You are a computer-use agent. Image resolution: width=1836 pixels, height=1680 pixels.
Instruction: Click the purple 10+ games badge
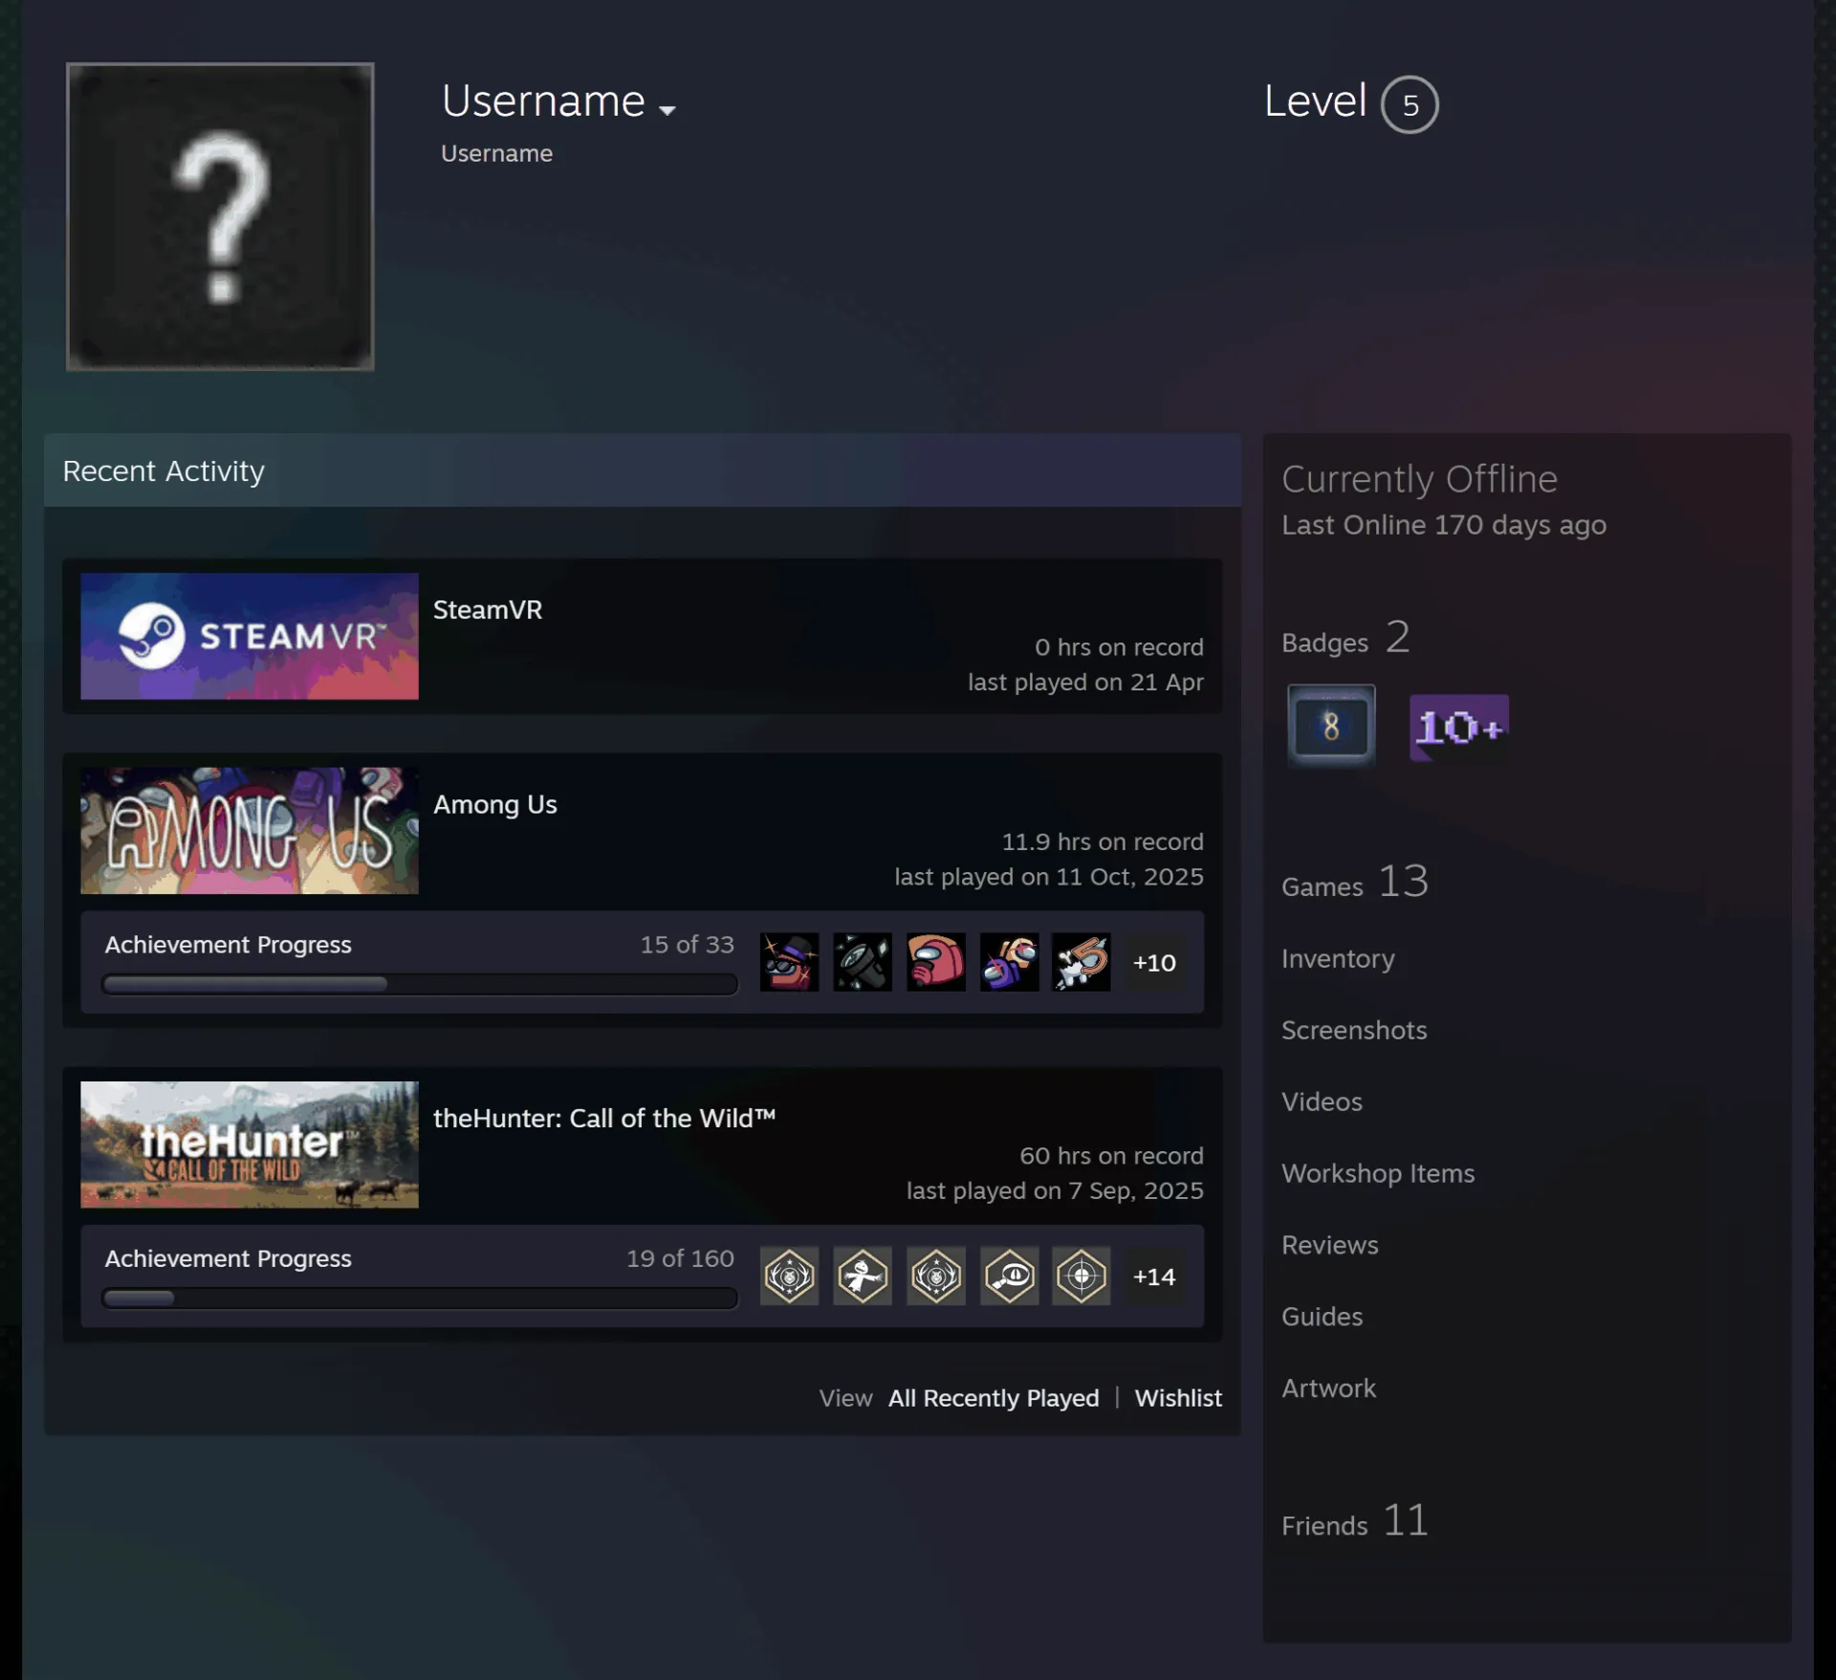(1459, 728)
